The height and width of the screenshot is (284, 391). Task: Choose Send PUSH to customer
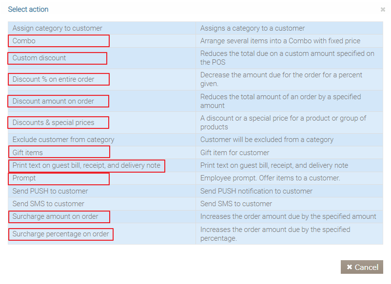point(50,191)
